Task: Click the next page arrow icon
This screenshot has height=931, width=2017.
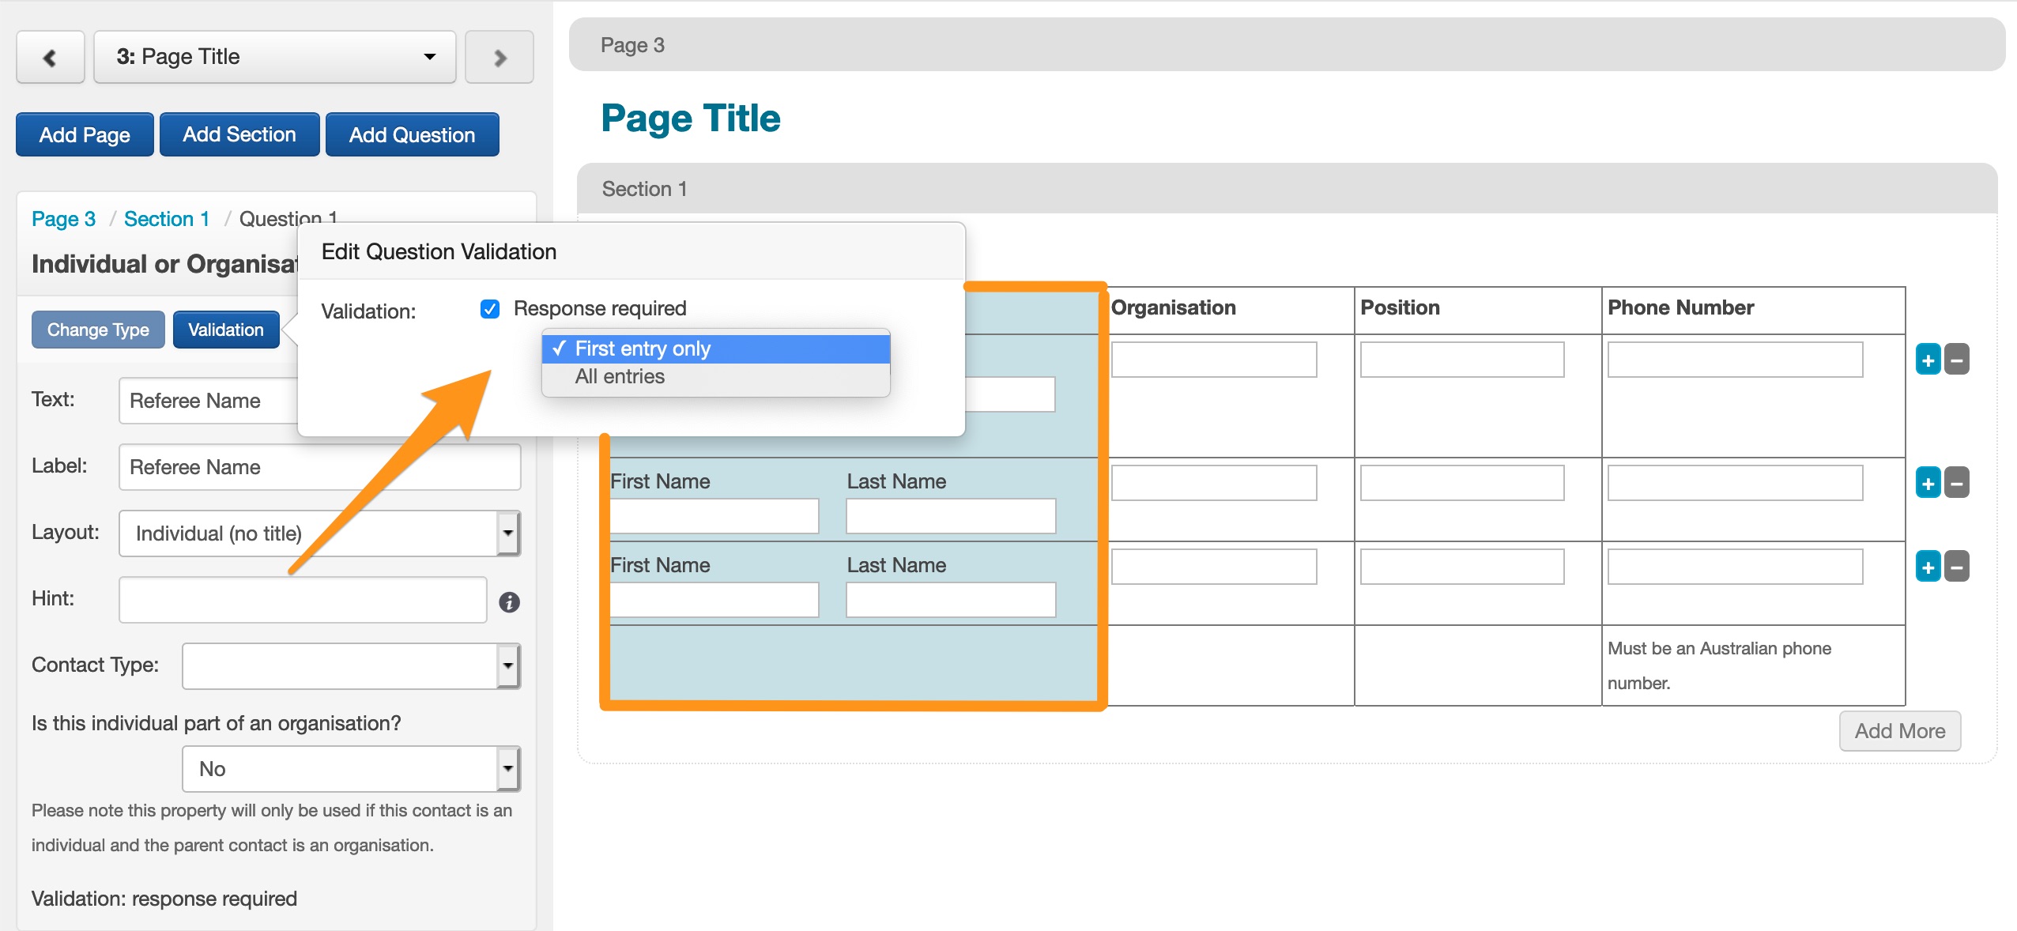Action: pos(500,57)
